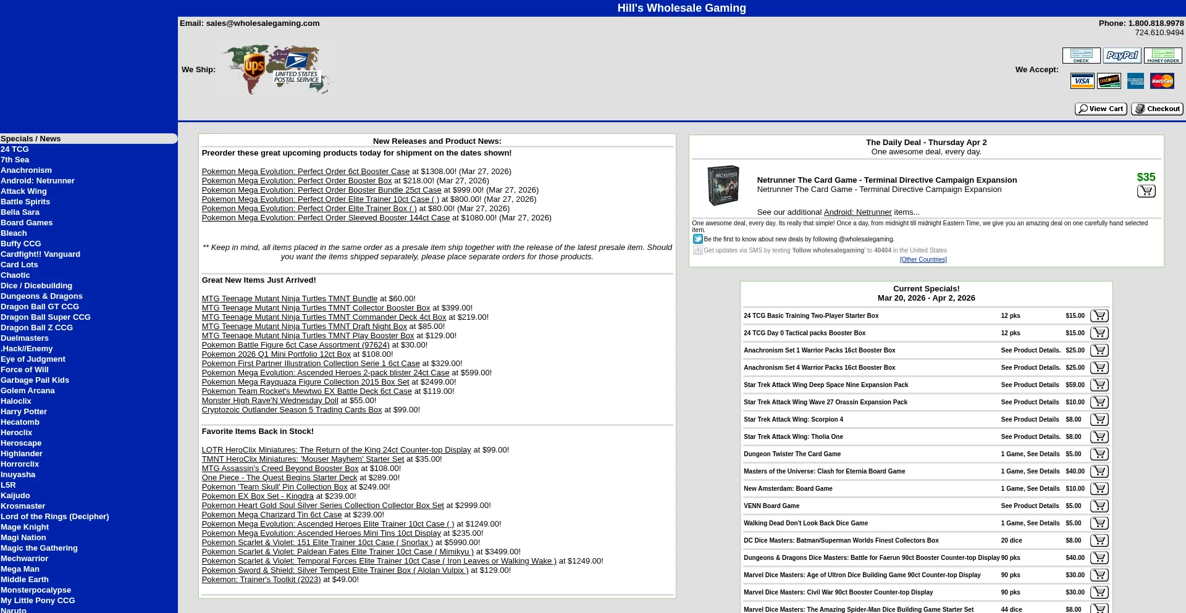Add Attack Wing Scorpion 4 to cart
This screenshot has height=613, width=1186.
[x=1100, y=420]
